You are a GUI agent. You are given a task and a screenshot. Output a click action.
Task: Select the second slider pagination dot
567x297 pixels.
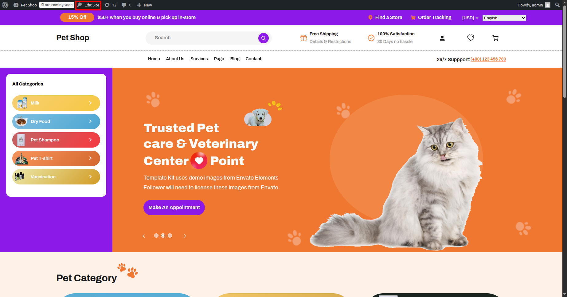point(163,236)
